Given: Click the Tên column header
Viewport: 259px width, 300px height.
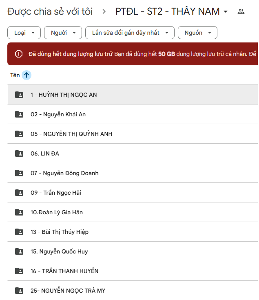Looking at the screenshot, I should pos(15,75).
